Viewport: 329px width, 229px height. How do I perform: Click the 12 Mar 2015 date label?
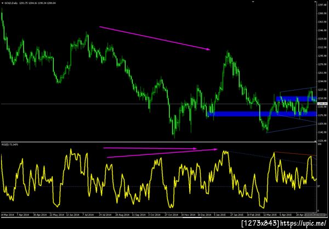point(270,215)
